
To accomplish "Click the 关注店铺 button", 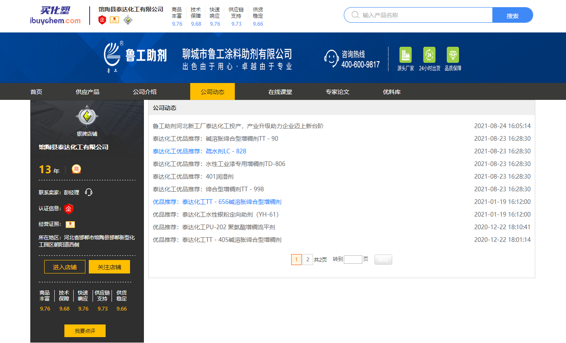I will 109,267.
